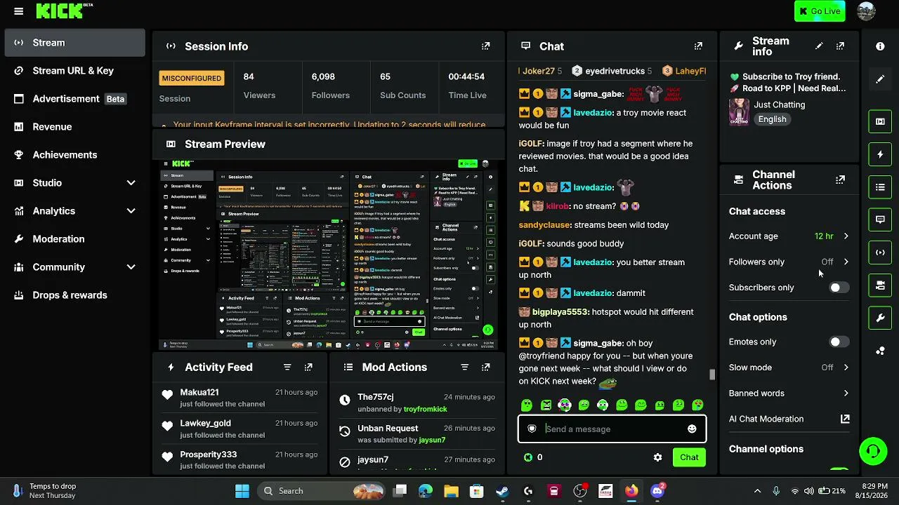Open the Windows Start menu
The height and width of the screenshot is (505, 899).
(242, 491)
